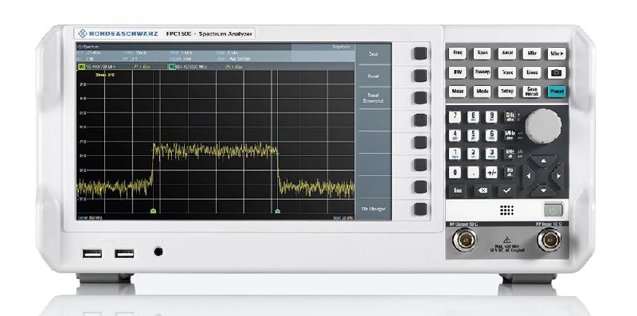This screenshot has height=316, width=637.
Task: Tap the backspace delete key
Action: [x=483, y=191]
